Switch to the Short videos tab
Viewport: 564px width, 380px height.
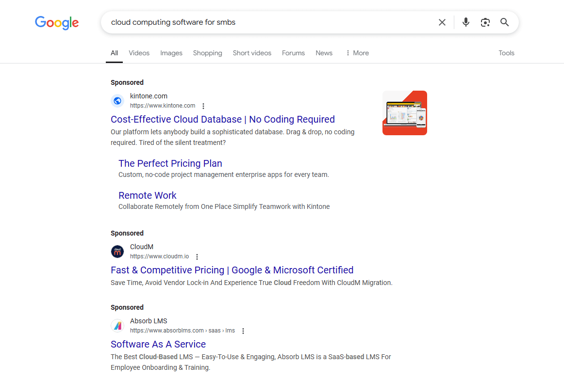coord(252,53)
